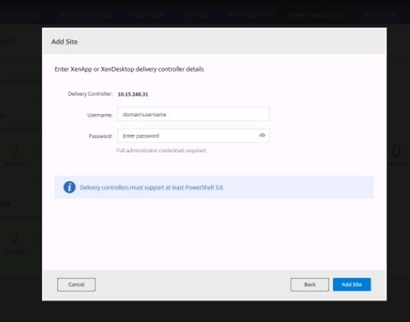Switch to the Manage tab behind dialog
This screenshot has height=322, width=410.
point(195,14)
